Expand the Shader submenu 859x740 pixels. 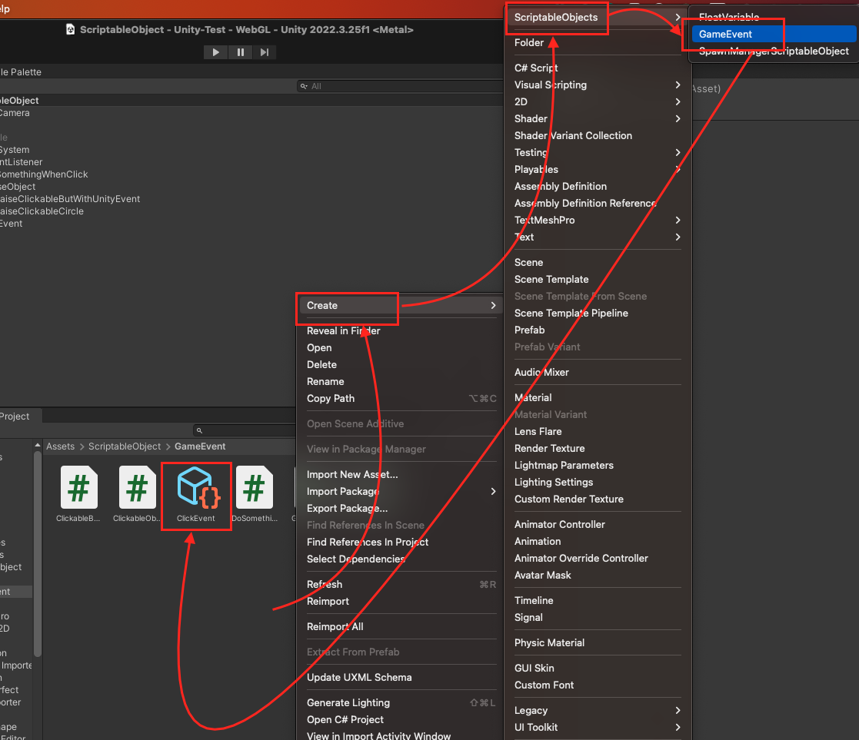coord(597,119)
